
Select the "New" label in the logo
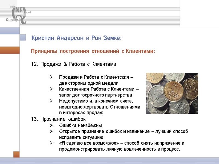pos(13,6)
